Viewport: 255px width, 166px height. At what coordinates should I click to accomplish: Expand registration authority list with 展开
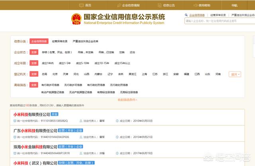click(x=235, y=75)
